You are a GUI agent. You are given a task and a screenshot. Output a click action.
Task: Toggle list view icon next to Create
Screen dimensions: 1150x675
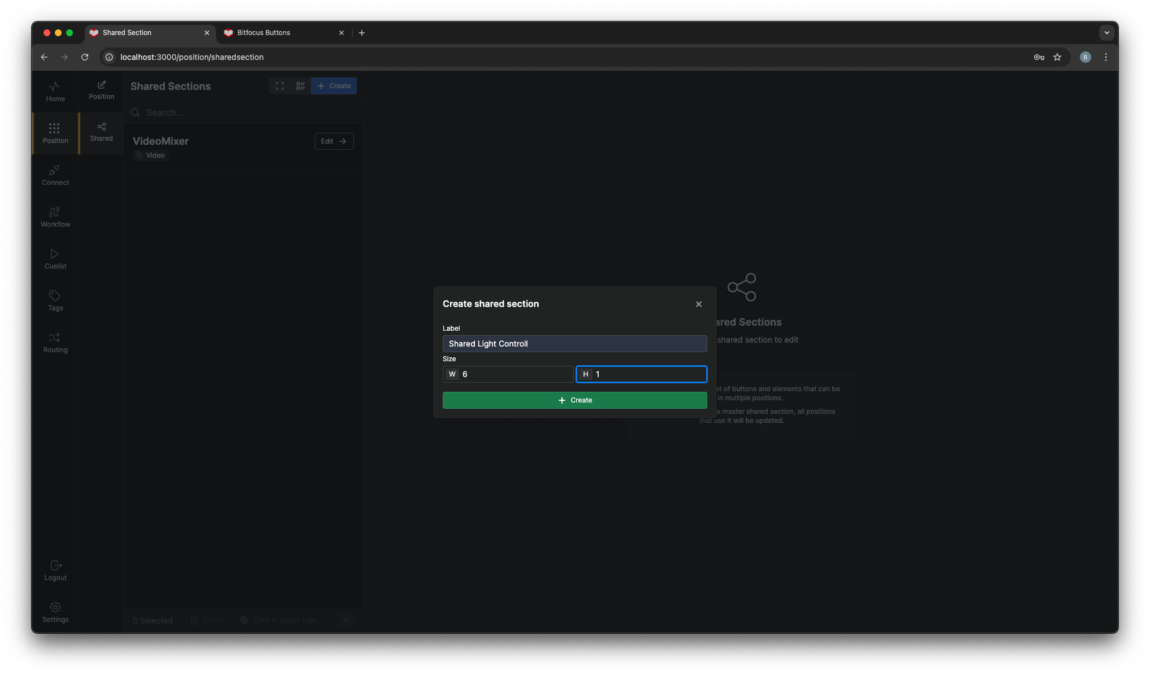tap(300, 86)
